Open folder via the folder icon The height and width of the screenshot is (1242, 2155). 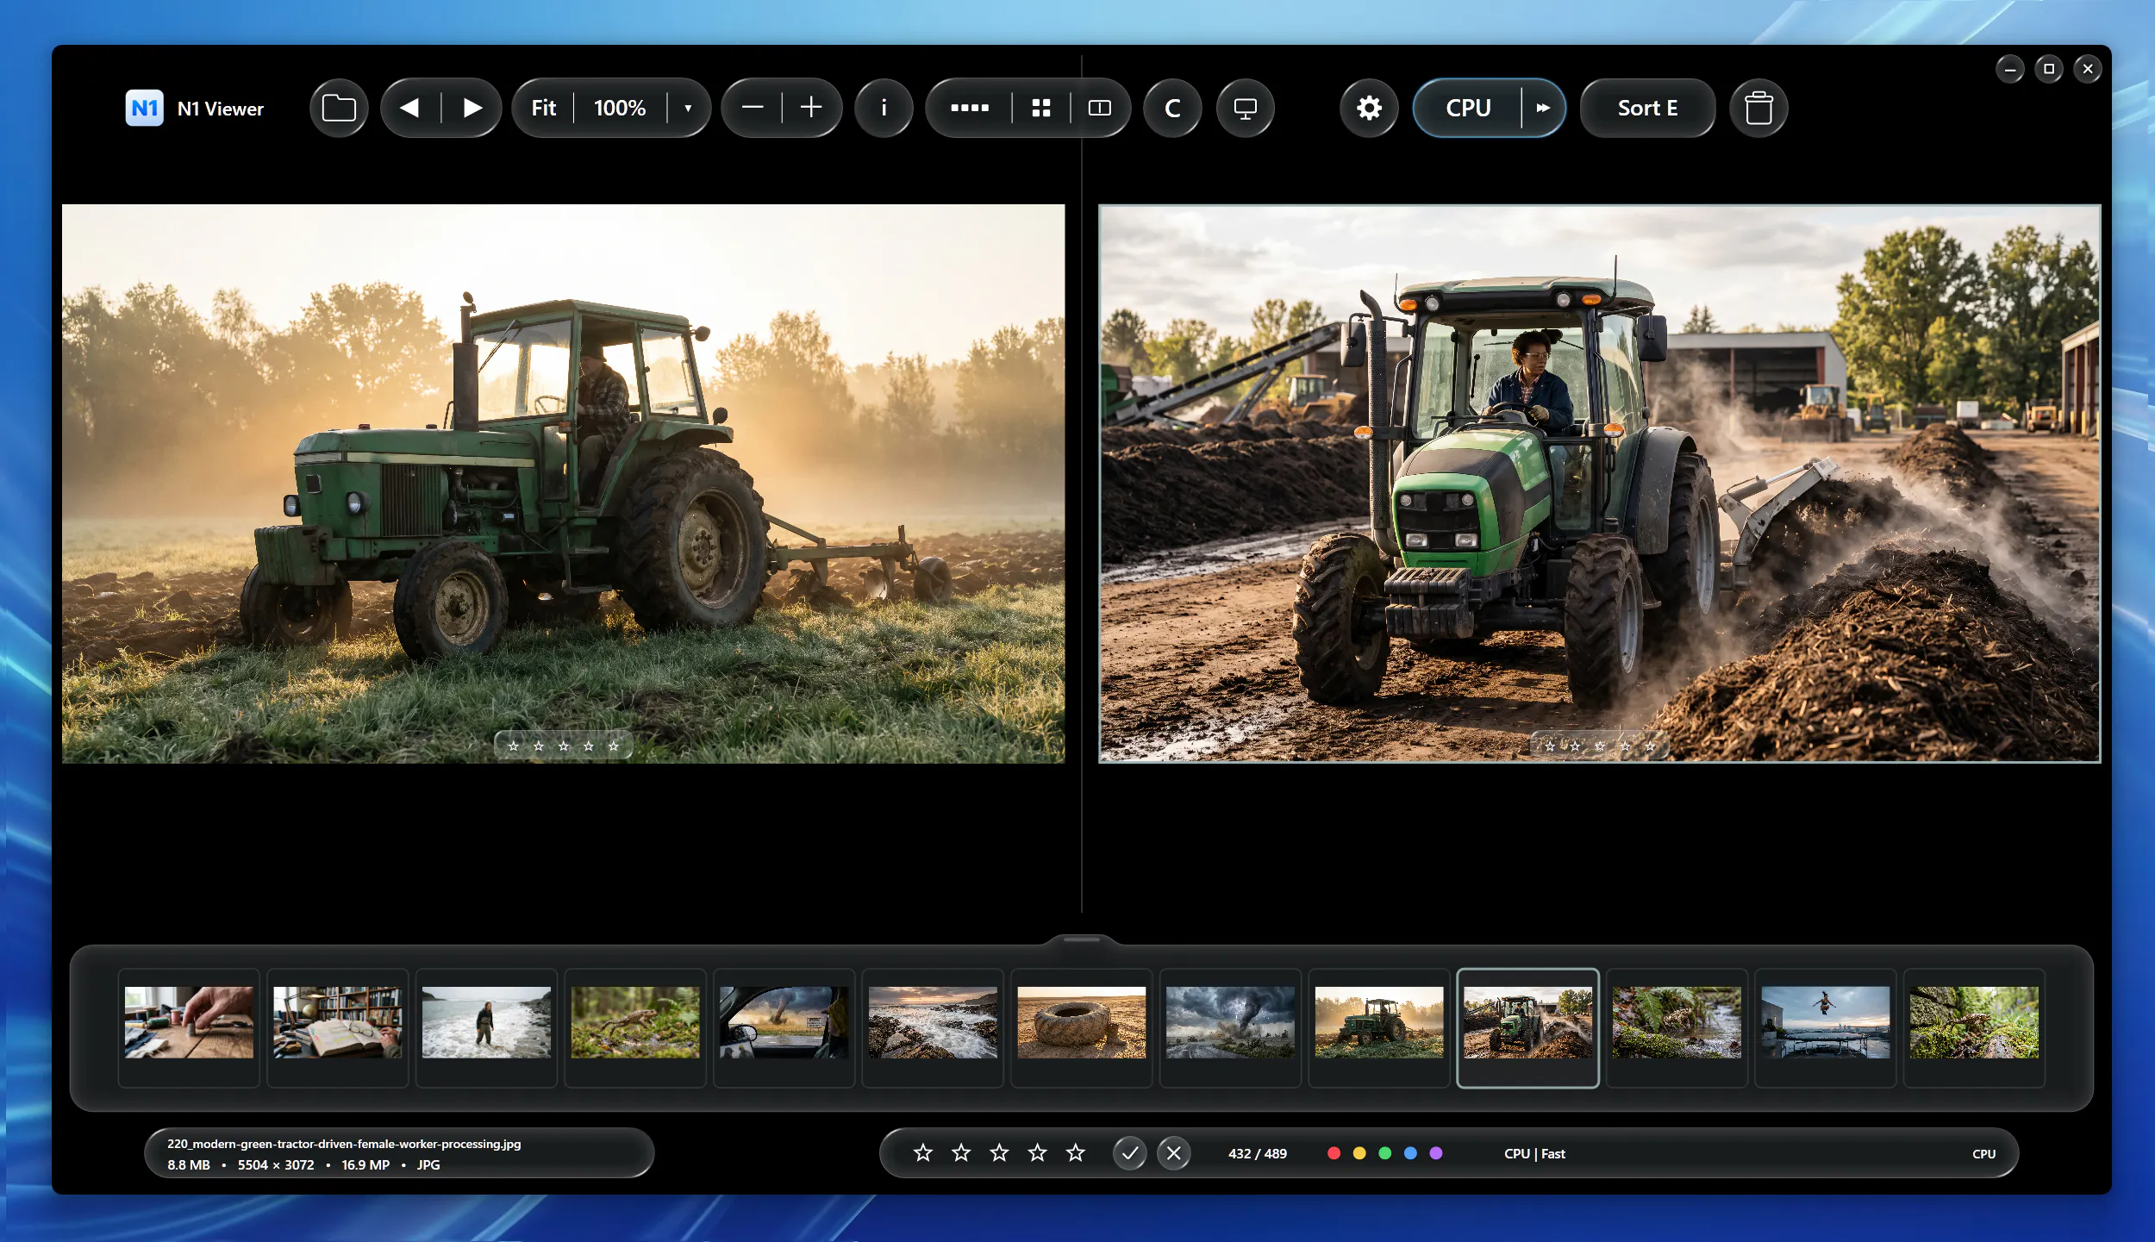[339, 108]
